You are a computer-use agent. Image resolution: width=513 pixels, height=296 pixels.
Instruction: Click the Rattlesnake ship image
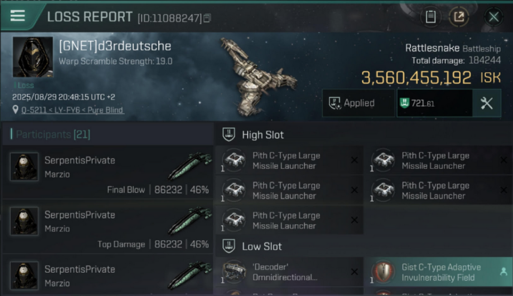pyautogui.click(x=258, y=76)
